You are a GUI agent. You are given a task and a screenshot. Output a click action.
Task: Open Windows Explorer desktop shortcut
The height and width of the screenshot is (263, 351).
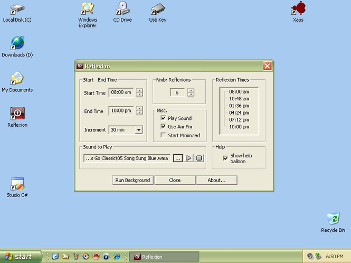tap(88, 15)
